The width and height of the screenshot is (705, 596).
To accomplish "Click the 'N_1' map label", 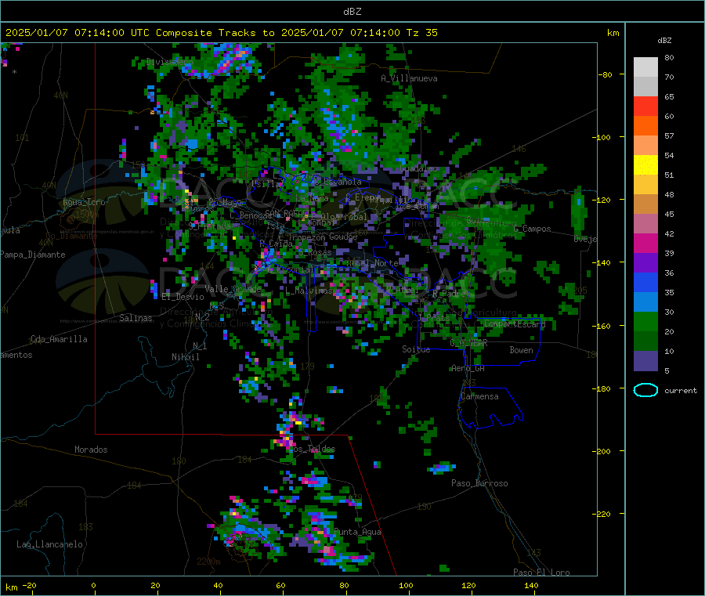I will 200,345.
